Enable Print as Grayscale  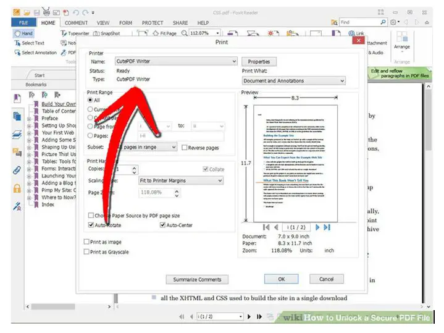(x=86, y=252)
